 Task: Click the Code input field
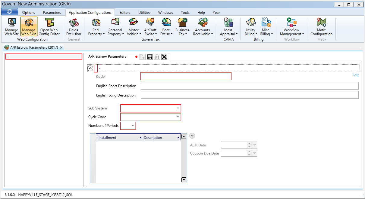pos(186,76)
